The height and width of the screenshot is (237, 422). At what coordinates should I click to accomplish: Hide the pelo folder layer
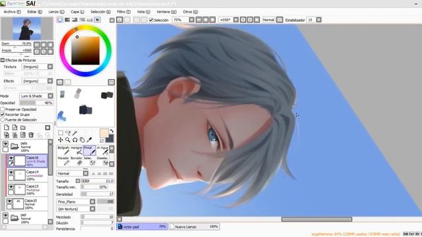coord(5,144)
